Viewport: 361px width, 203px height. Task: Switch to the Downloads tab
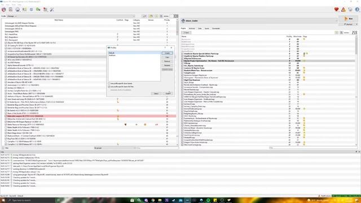tap(215, 28)
